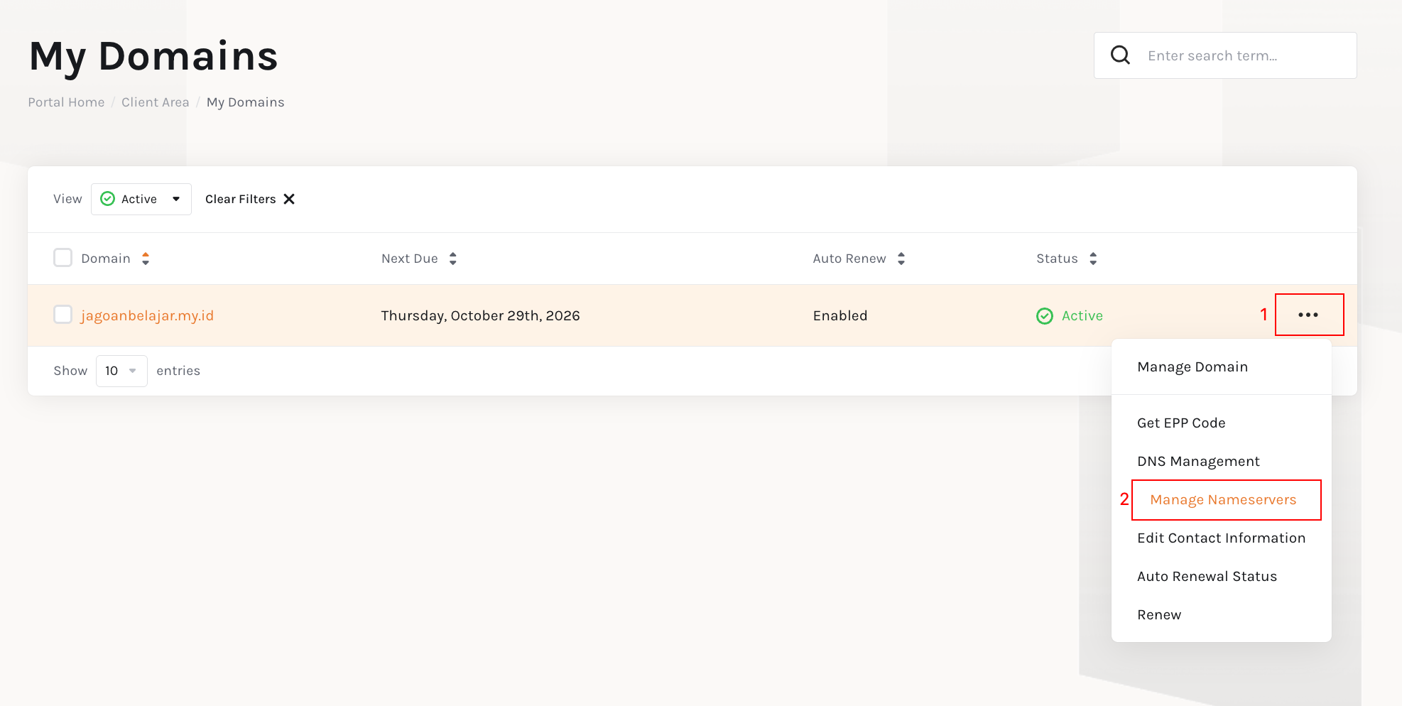Navigate to Client Area breadcrumb
Screen dimensions: 1402x706
tap(156, 102)
